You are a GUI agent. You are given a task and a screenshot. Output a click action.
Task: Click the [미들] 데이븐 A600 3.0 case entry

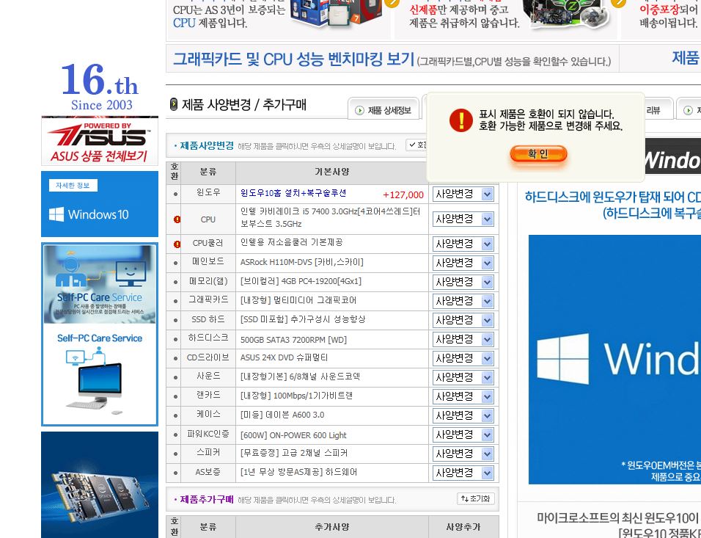point(282,415)
